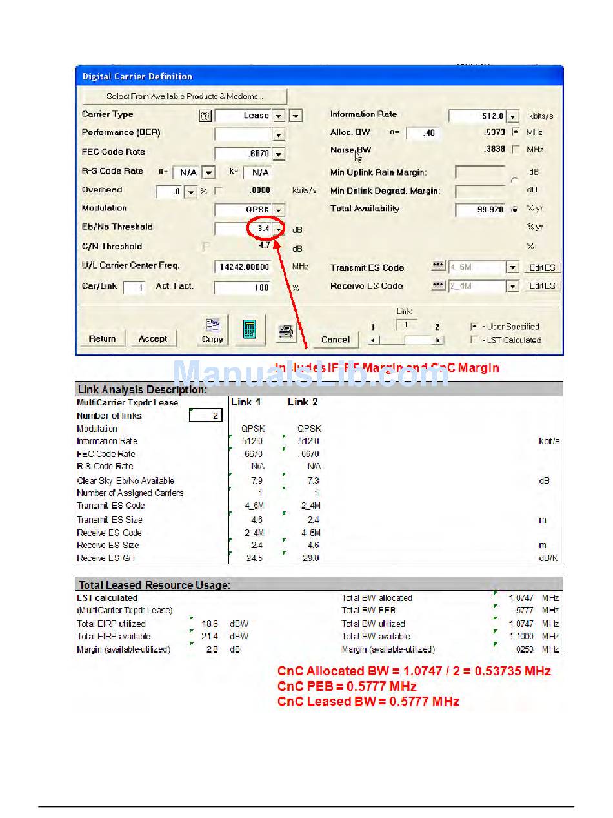Open the Overhead value dropdown
Screen dimensions: 613x818
pos(191,192)
